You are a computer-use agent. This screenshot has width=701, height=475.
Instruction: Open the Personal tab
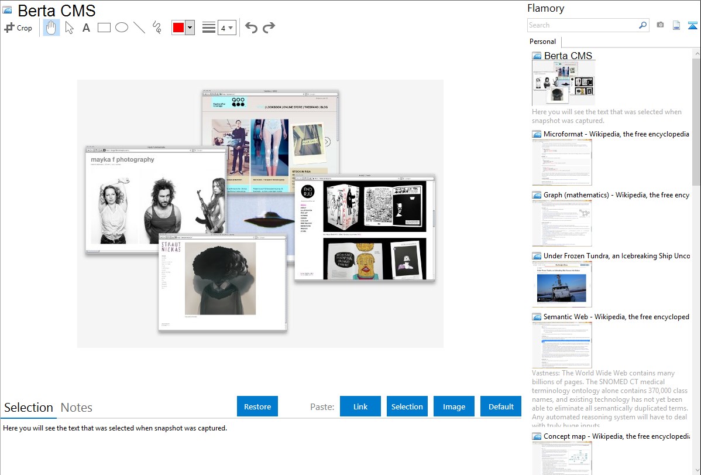click(542, 42)
